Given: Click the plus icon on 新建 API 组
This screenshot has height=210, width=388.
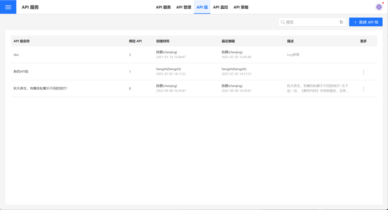Looking at the screenshot, I should tap(355, 22).
